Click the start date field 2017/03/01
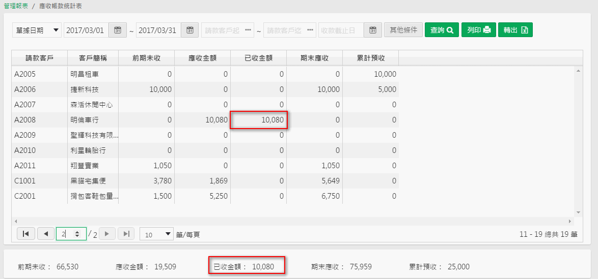This screenshot has height=279, width=598. [x=86, y=30]
